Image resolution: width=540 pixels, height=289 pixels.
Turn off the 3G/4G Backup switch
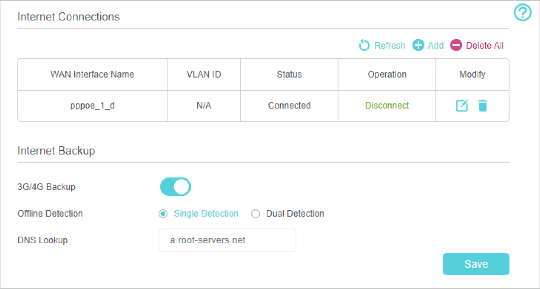(175, 186)
